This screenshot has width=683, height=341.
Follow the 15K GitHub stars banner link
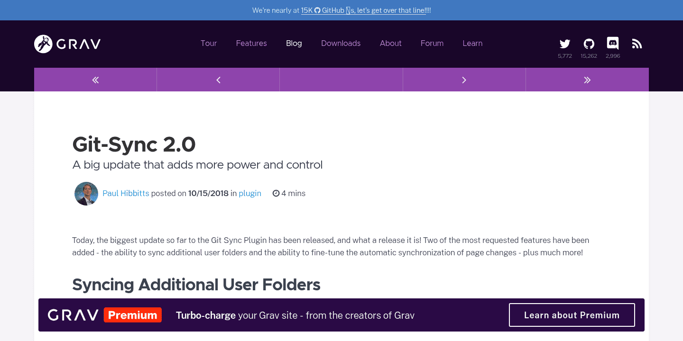[363, 10]
